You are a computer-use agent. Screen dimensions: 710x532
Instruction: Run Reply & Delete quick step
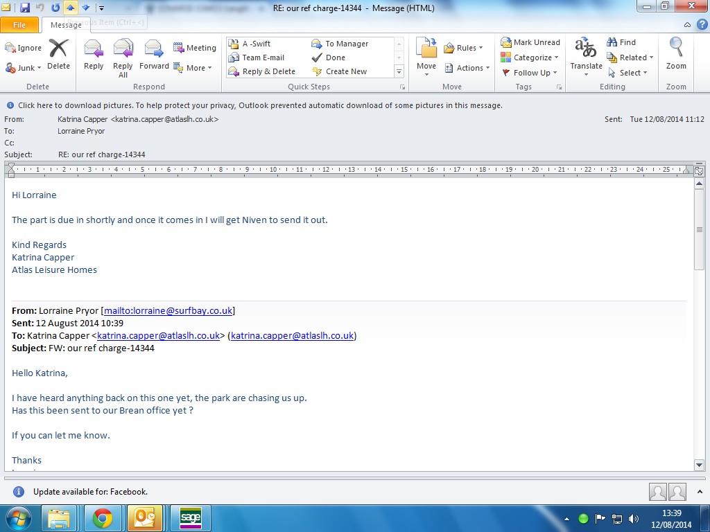click(x=261, y=71)
